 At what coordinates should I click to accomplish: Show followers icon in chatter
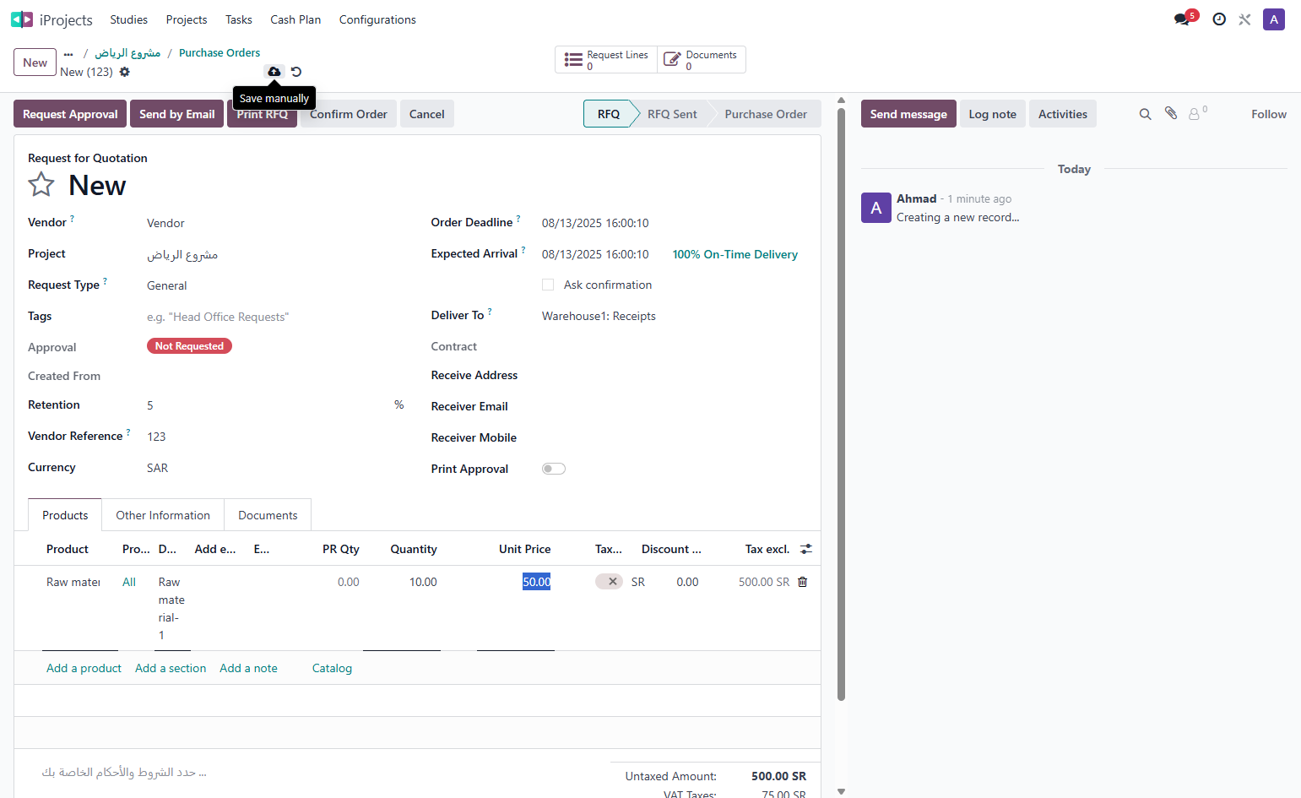tap(1197, 113)
